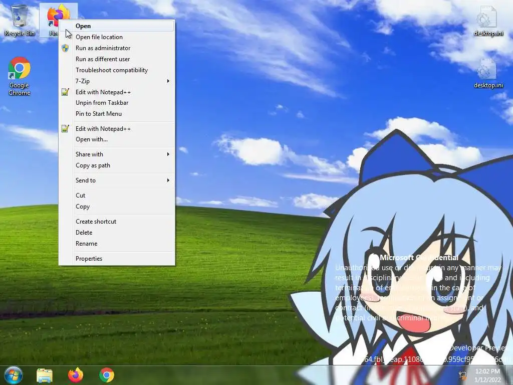Choose Cut from the context menu

pos(117,196)
